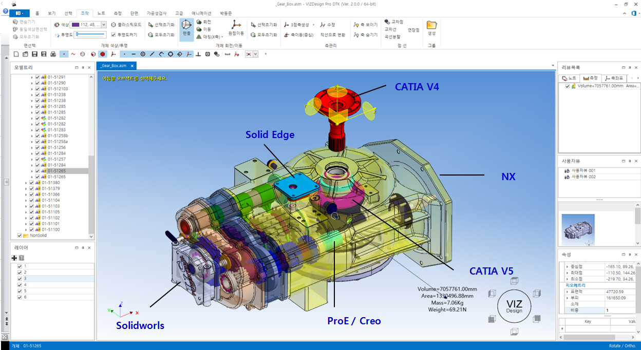Expand tree node 01-51290
Viewport: 641px width, 350px height.
(31, 83)
